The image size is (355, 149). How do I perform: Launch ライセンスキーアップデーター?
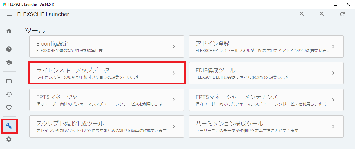point(107,73)
